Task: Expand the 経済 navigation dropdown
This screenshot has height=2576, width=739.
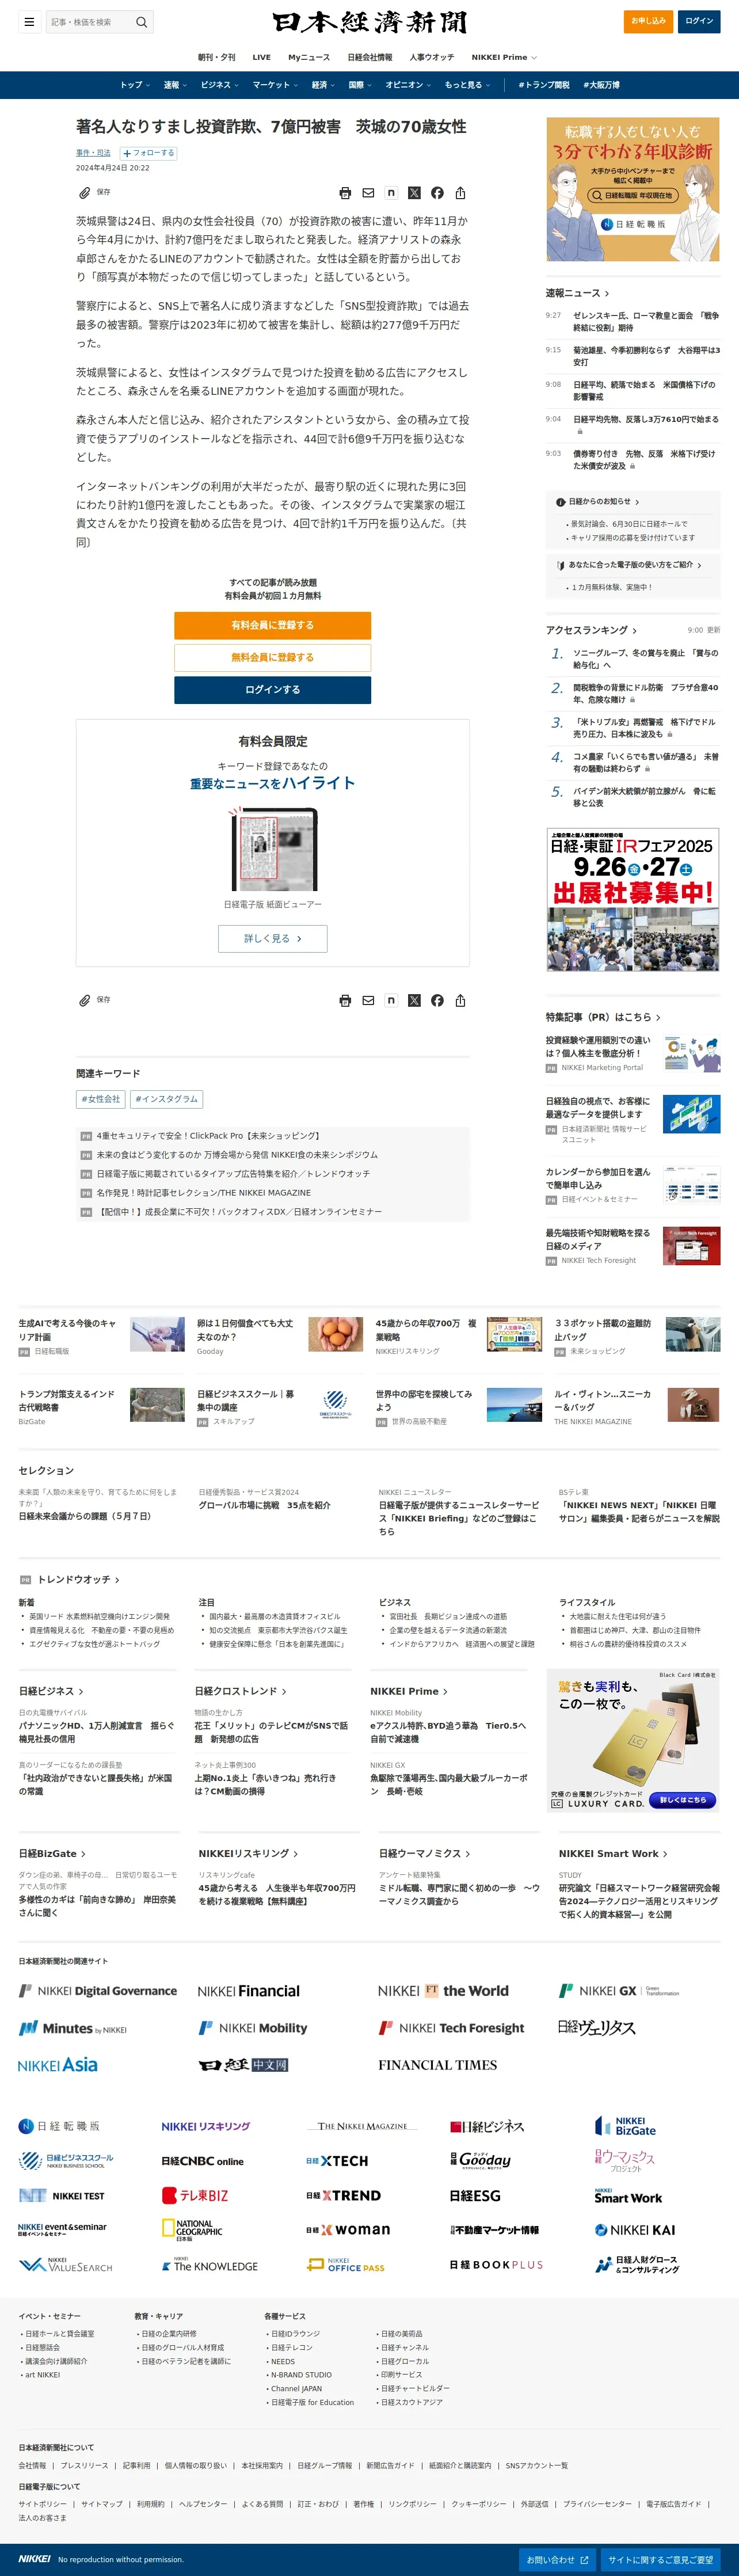Action: click(323, 85)
